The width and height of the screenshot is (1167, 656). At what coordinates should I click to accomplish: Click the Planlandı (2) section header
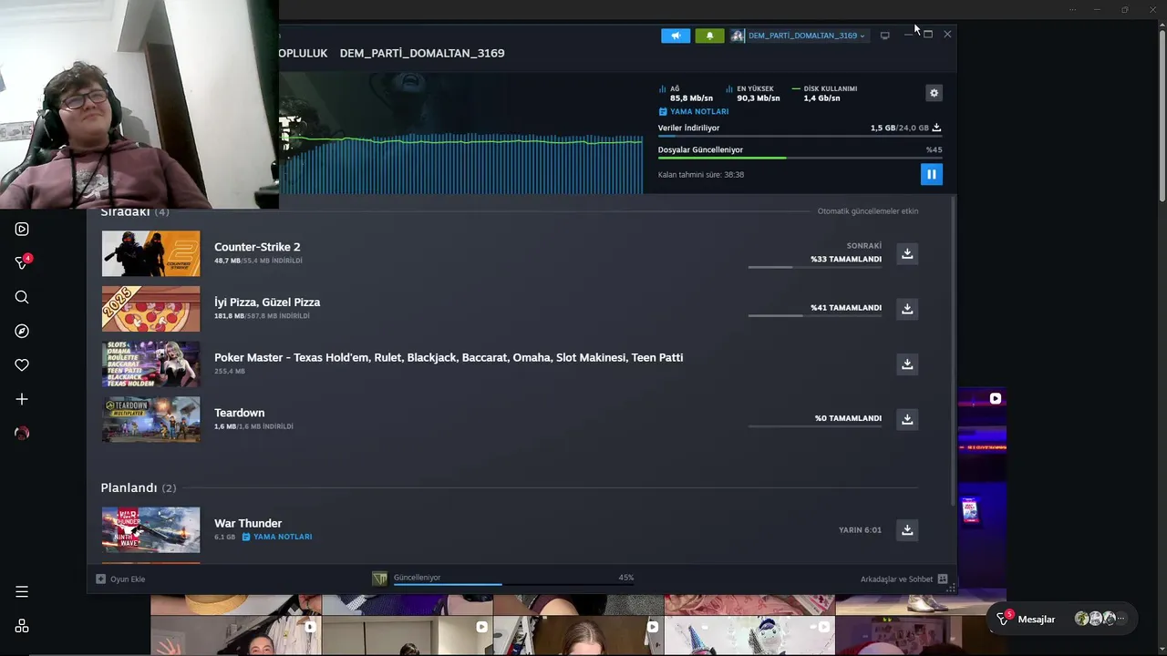click(x=139, y=488)
